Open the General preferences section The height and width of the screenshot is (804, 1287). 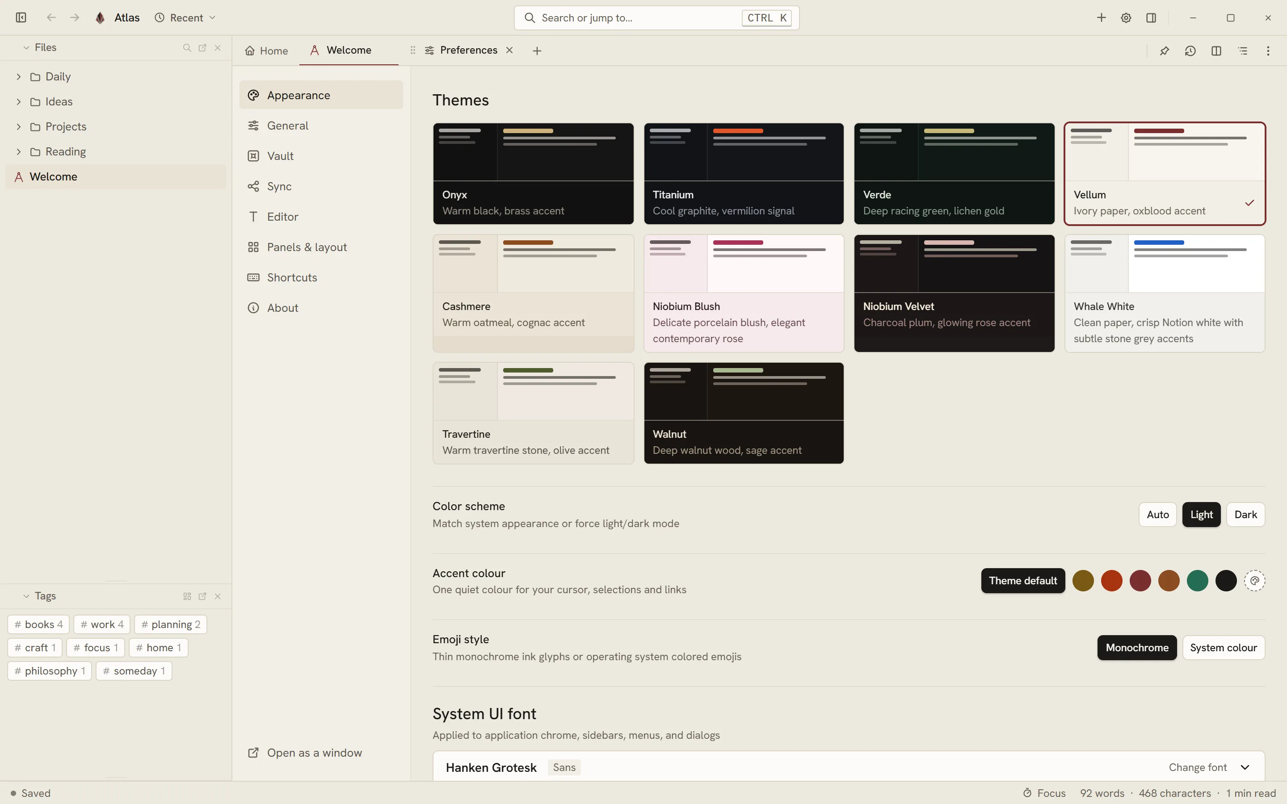coord(321,126)
